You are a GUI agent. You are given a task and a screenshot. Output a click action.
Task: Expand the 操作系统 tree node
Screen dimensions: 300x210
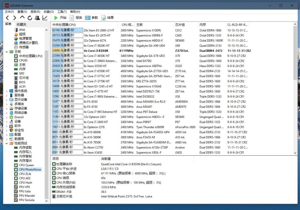click(x=7, y=91)
